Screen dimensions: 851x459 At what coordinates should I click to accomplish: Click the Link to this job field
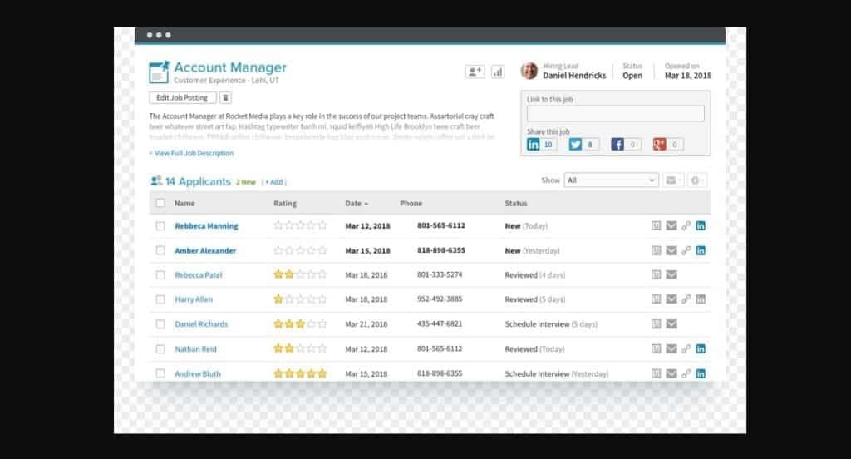[616, 113]
